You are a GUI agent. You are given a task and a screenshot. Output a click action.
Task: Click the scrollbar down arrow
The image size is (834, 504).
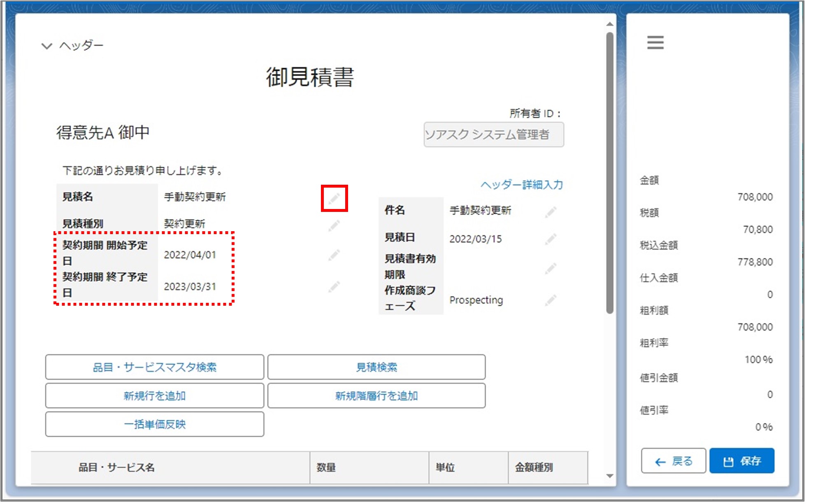(610, 476)
